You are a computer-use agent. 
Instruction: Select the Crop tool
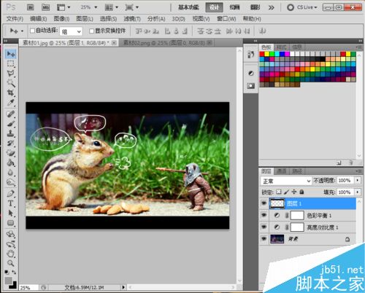click(x=11, y=93)
